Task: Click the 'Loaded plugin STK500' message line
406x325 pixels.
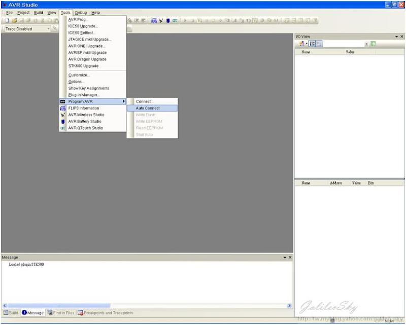Action: 26,265
